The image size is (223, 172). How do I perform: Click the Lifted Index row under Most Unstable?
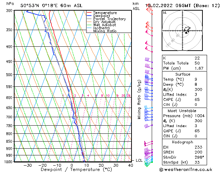[x=184, y=126]
